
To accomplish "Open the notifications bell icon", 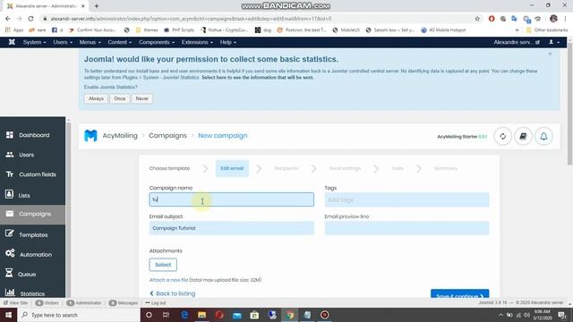I will [543, 136].
